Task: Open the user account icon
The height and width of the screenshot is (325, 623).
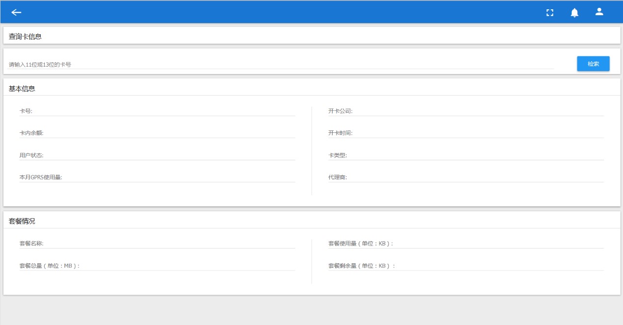Action: (x=599, y=12)
